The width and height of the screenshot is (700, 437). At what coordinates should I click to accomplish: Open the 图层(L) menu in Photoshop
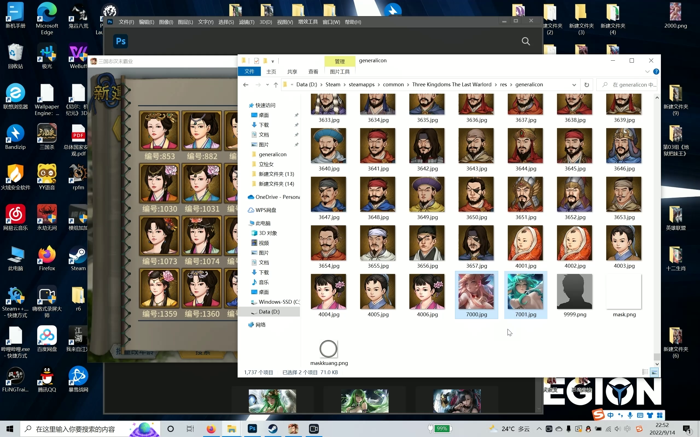pos(185,22)
